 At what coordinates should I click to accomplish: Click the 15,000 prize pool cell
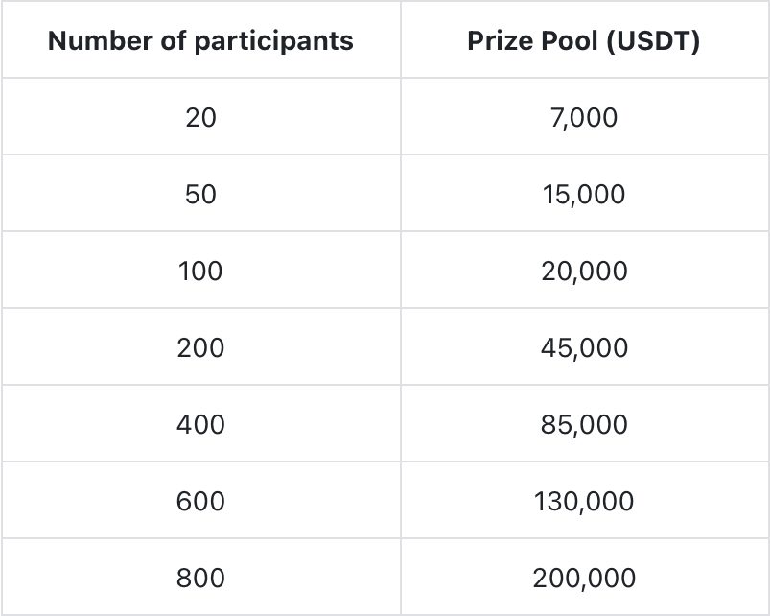[583, 194]
